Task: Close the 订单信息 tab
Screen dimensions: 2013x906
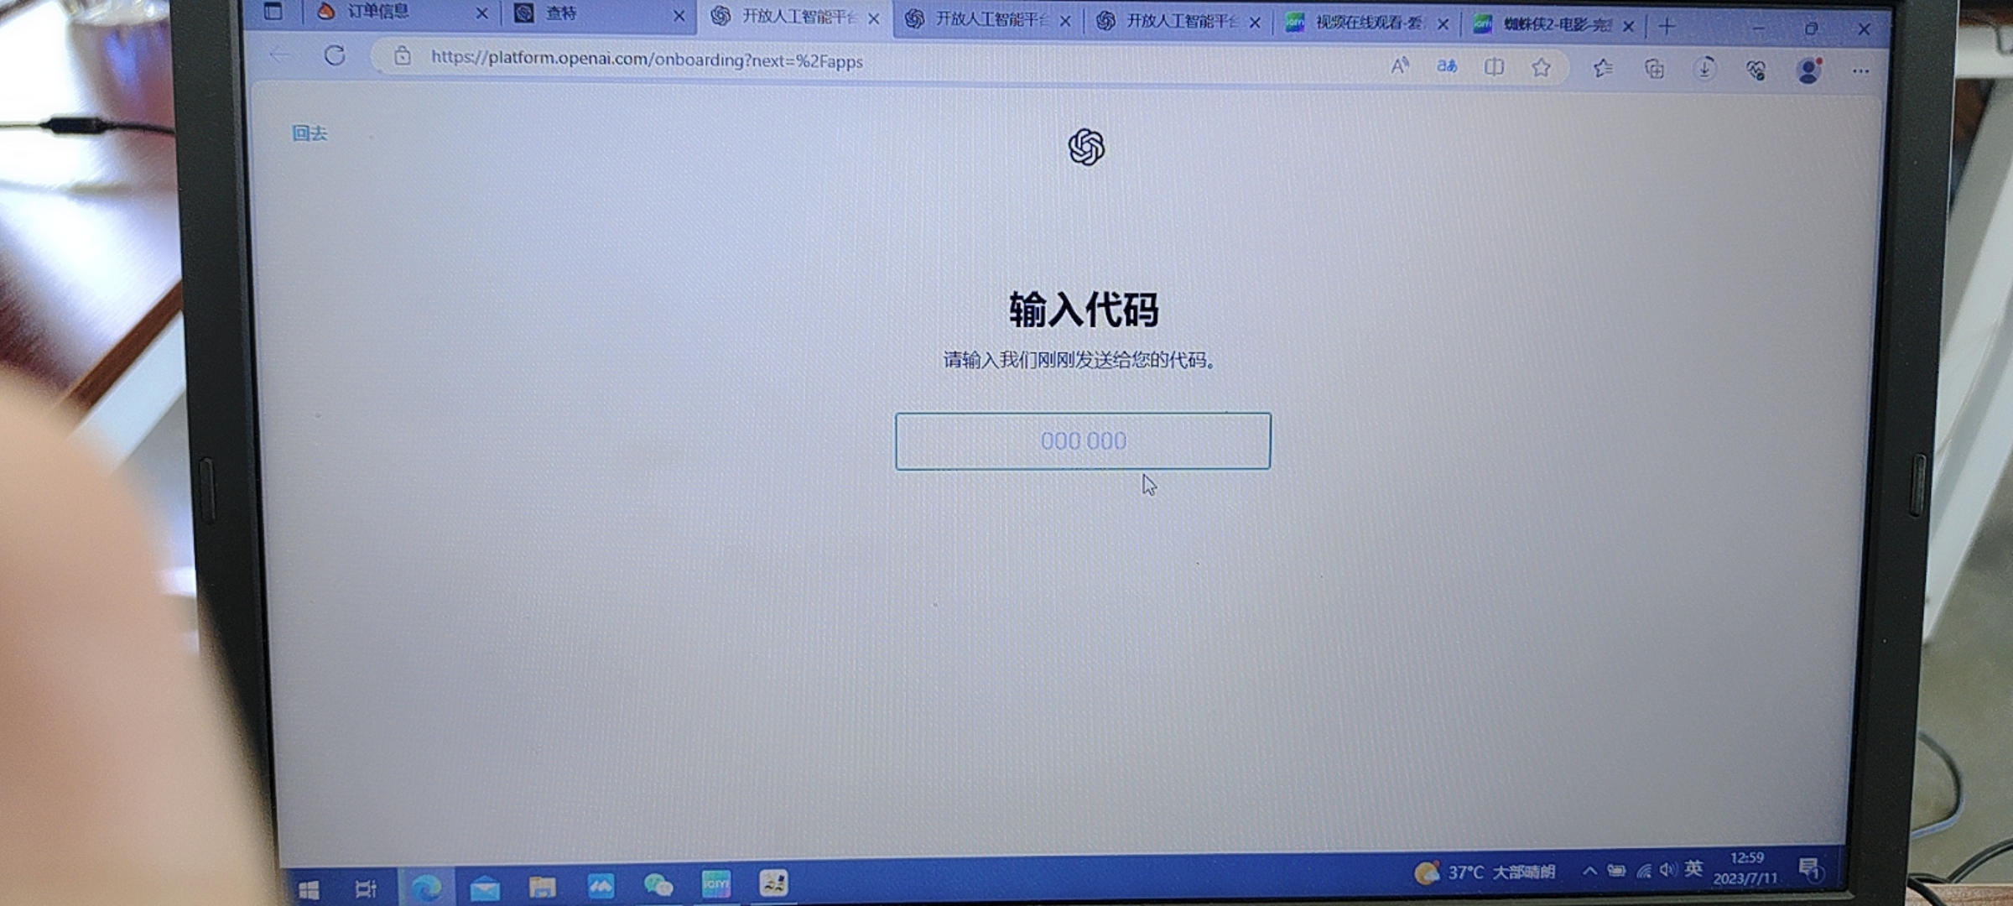Action: coord(481,13)
